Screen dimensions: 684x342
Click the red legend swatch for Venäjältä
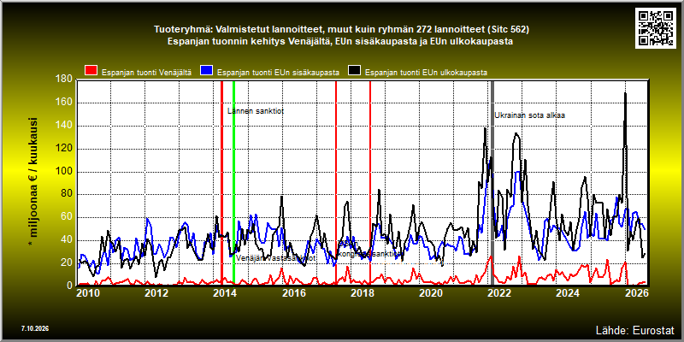[91, 72]
